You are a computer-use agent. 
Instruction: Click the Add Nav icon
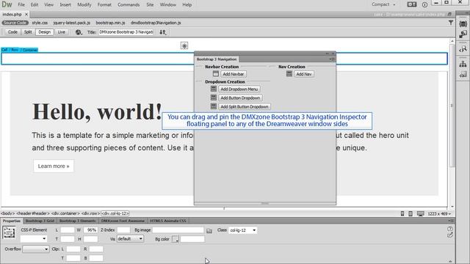(x=289, y=73)
